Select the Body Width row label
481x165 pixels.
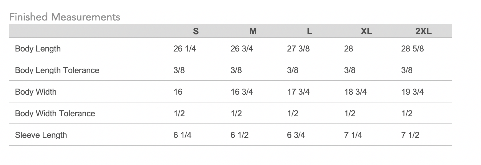36,92
